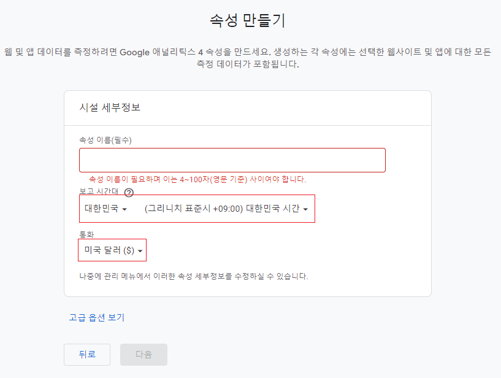
Task: Click the 나중에 관리 메뉴 note text
Action: (x=193, y=276)
